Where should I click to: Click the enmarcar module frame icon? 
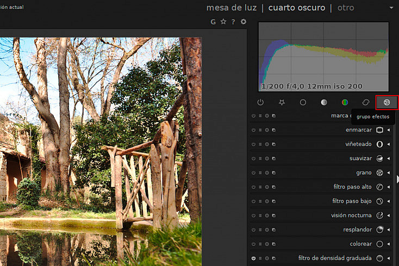click(379, 130)
